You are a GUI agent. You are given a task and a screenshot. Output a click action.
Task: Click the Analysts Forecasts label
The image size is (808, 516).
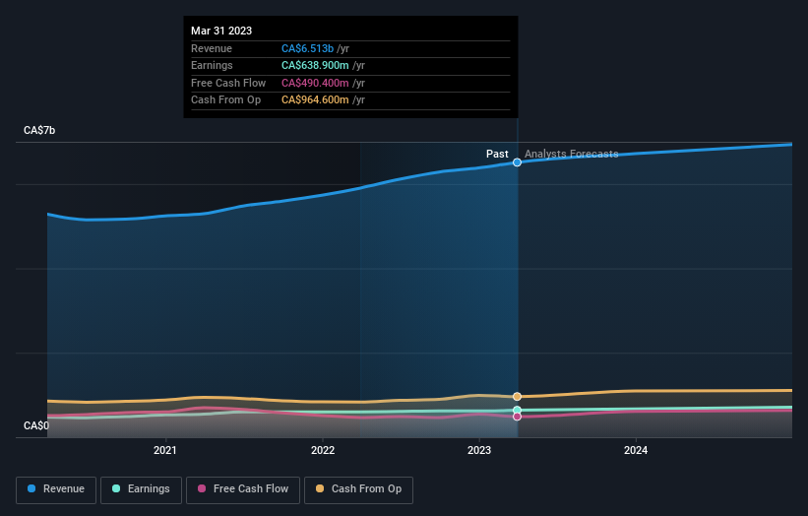pyautogui.click(x=572, y=154)
